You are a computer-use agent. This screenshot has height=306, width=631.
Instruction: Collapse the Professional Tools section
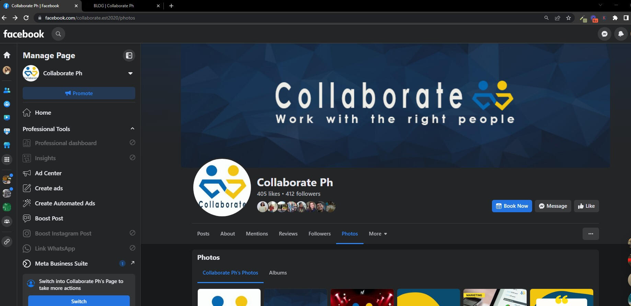[132, 129]
